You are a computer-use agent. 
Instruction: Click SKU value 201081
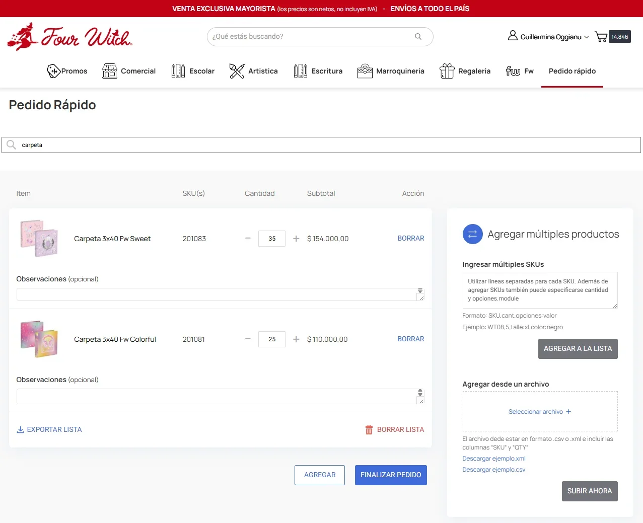pyautogui.click(x=193, y=339)
